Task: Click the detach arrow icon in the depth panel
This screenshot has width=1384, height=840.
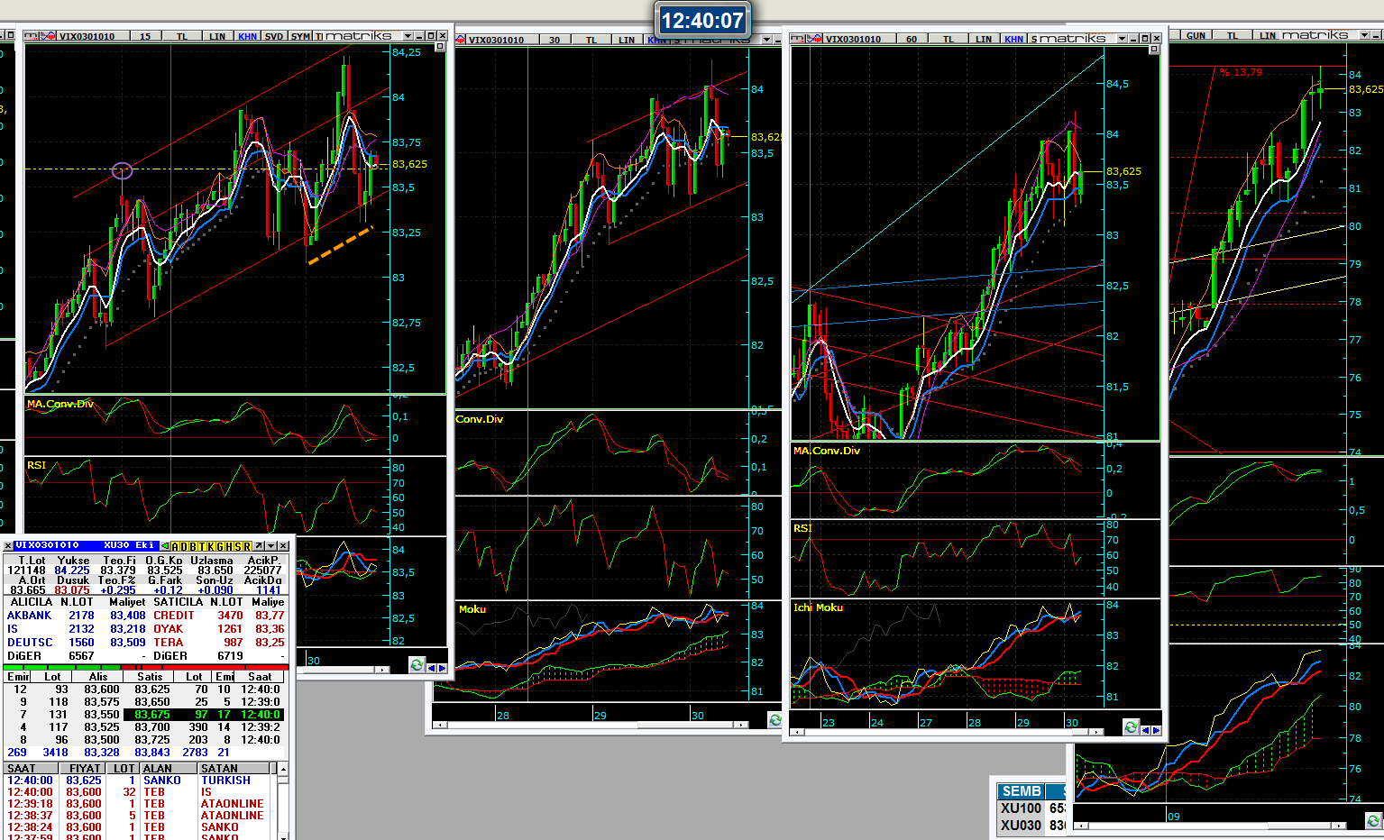Action: point(259,546)
